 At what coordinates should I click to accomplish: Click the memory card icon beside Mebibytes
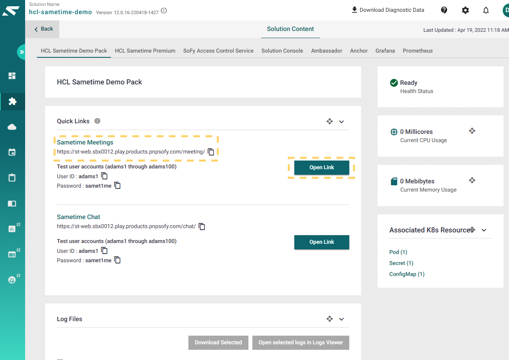394,181
